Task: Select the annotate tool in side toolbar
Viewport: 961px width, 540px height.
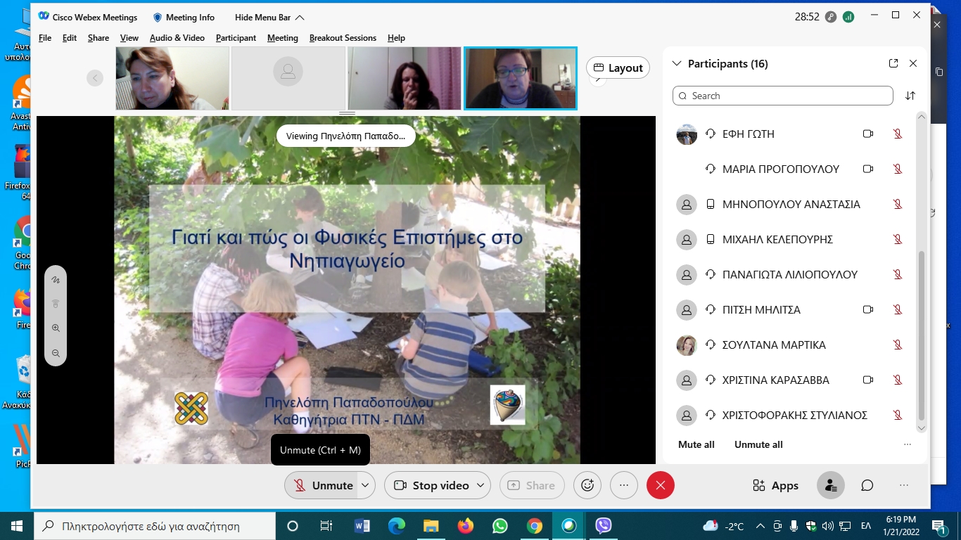Action: 56,280
